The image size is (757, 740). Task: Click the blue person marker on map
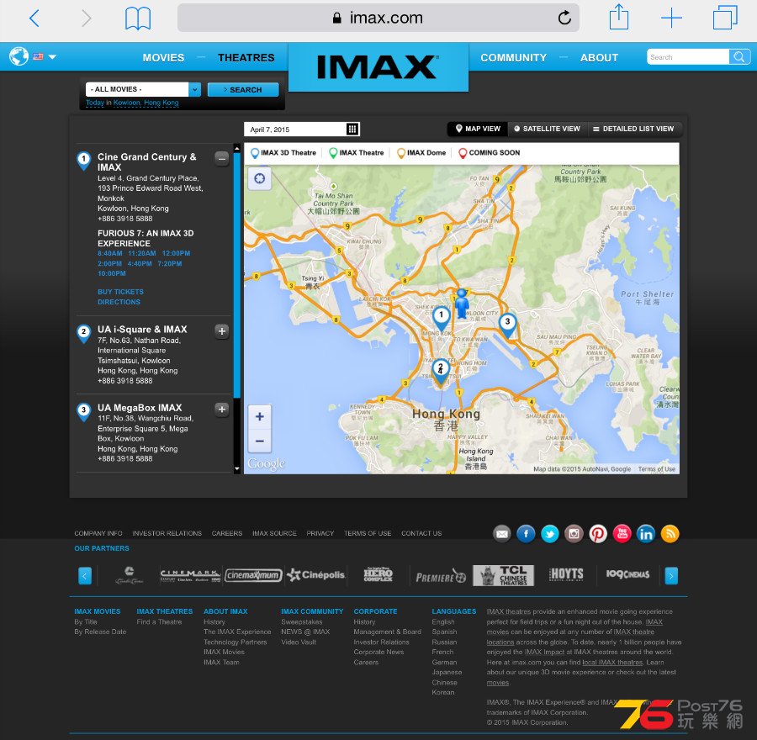[462, 304]
